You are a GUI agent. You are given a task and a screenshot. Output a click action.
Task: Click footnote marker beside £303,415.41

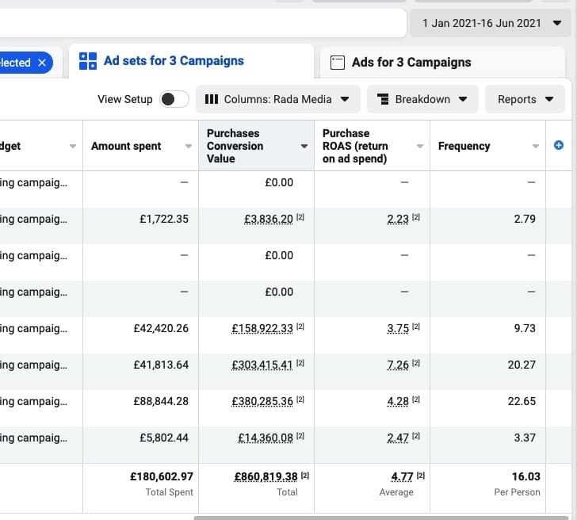click(300, 364)
